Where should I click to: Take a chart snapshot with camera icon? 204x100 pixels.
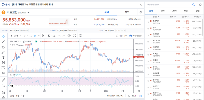80,36
